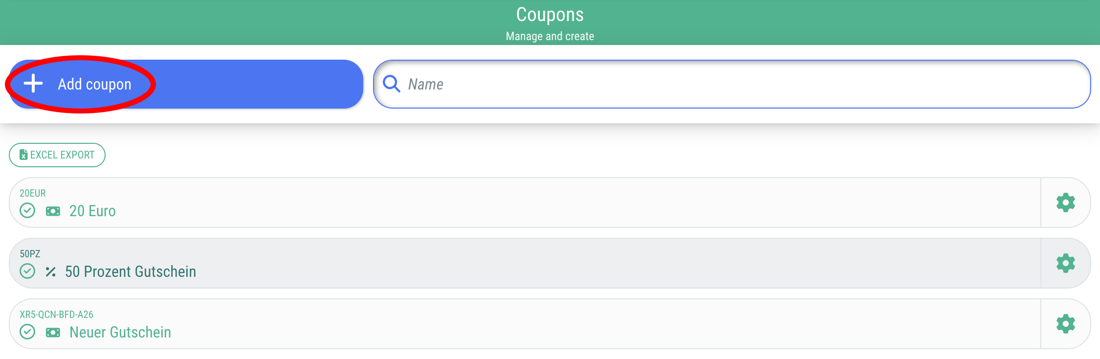This screenshot has width=1100, height=359.
Task: Click the search magnifier icon
Action: pos(391,84)
